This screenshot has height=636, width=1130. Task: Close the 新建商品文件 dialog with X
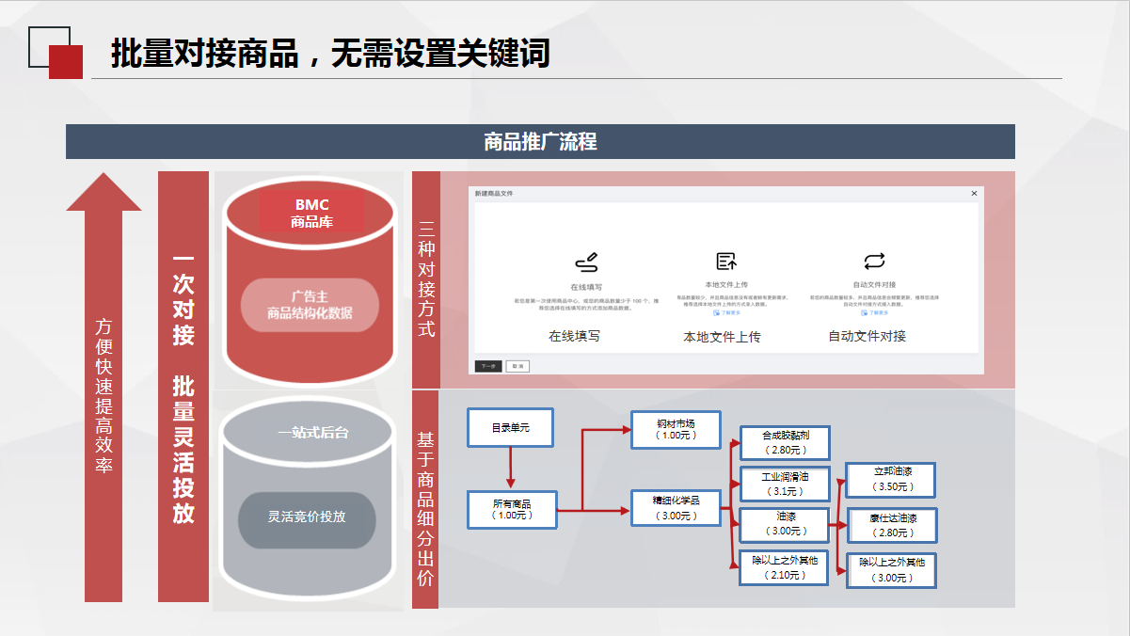point(975,193)
